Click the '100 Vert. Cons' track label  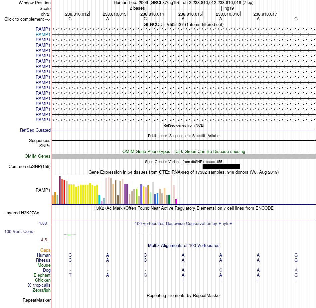coord(19,231)
